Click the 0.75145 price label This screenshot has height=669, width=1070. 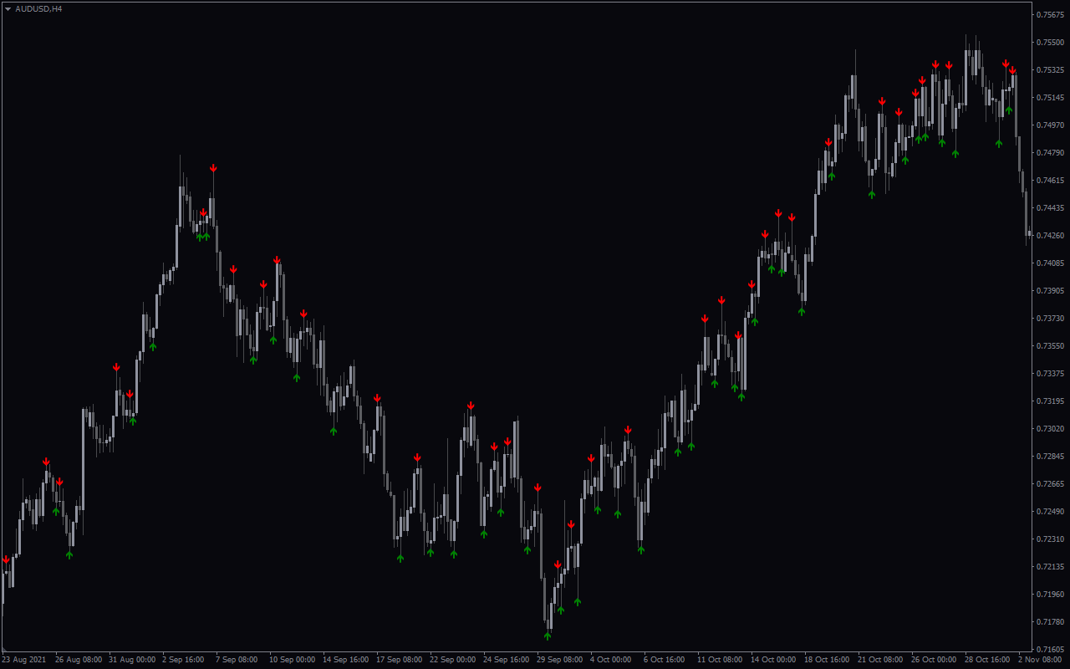pyautogui.click(x=1051, y=97)
